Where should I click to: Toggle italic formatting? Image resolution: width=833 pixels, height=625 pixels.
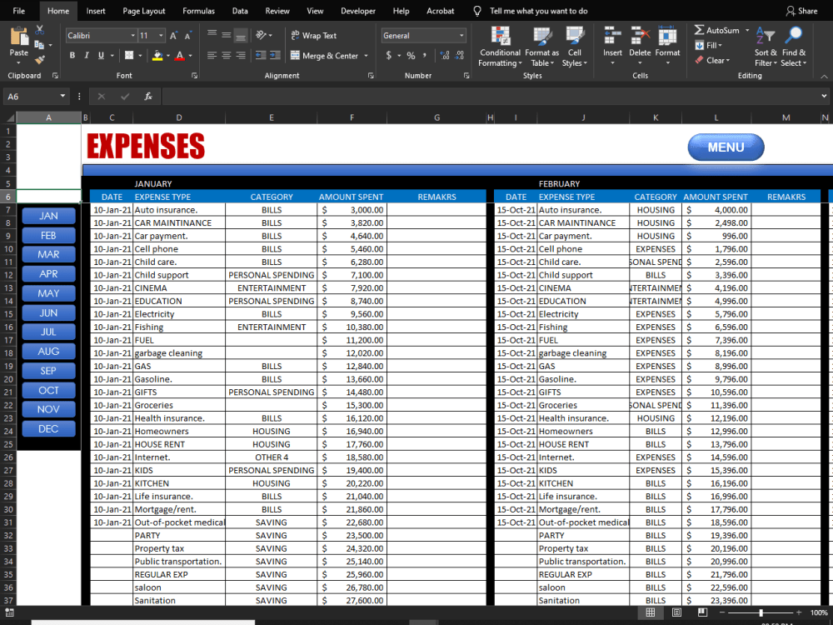(86, 55)
